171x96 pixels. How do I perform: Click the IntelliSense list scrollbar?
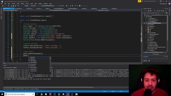coord(50,64)
